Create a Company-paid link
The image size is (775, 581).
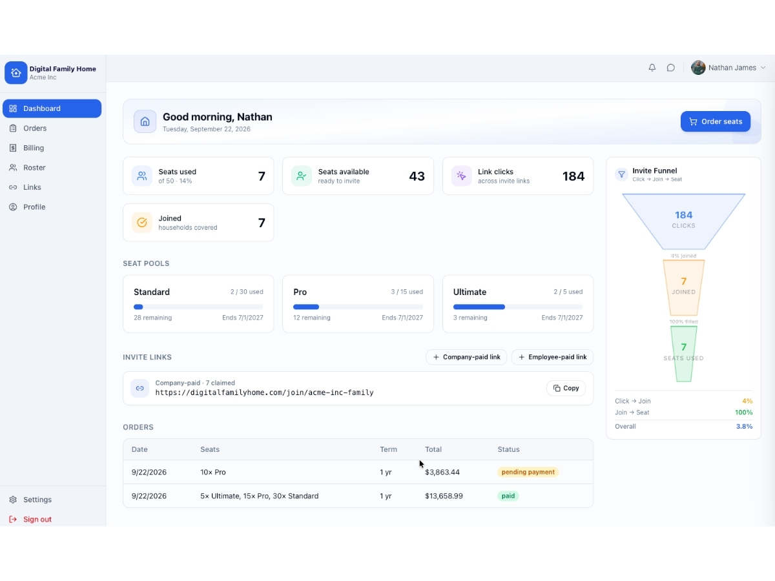[x=466, y=357]
